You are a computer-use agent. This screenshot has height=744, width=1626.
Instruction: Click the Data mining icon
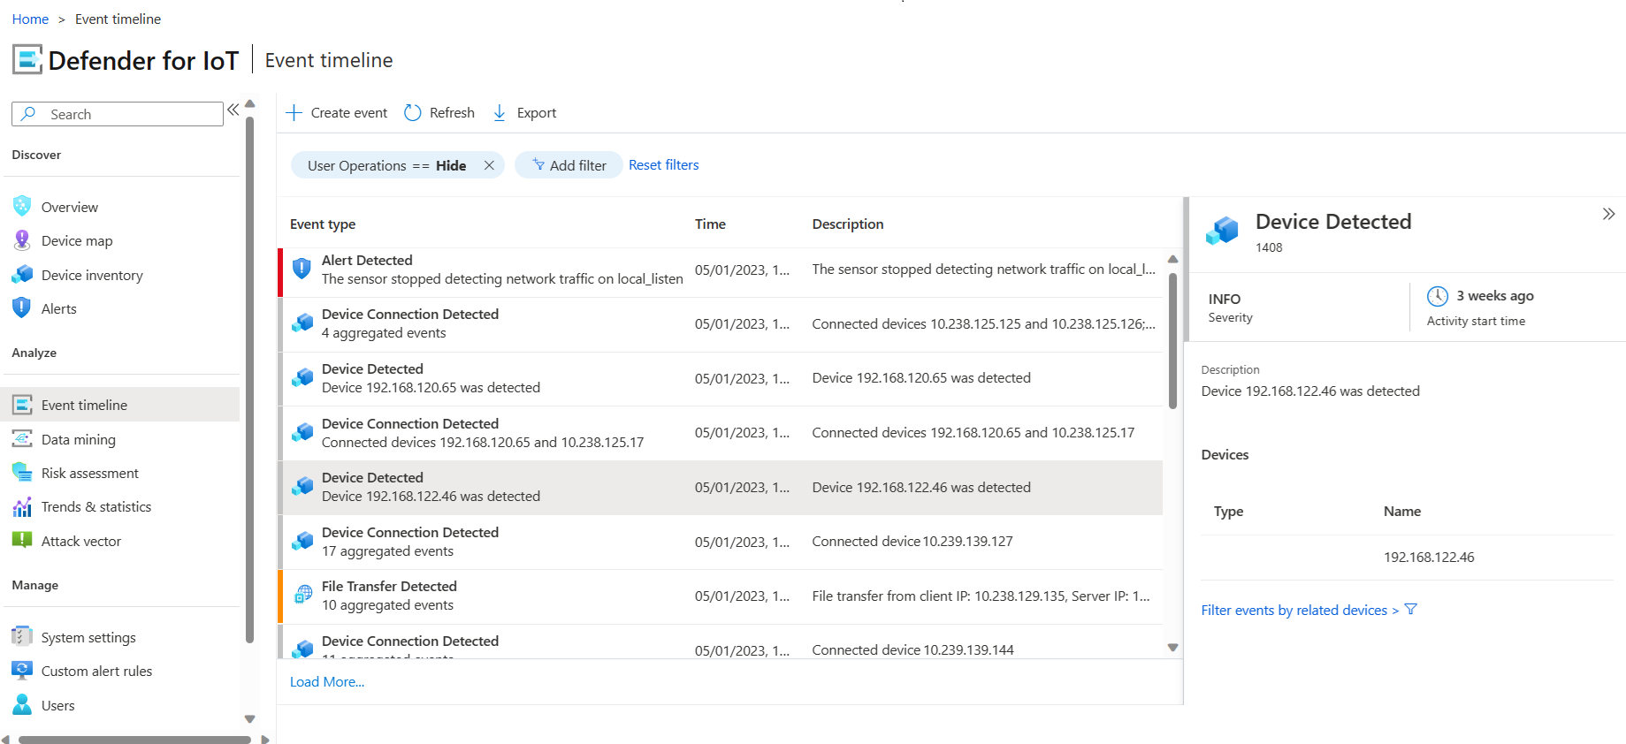pos(22,439)
